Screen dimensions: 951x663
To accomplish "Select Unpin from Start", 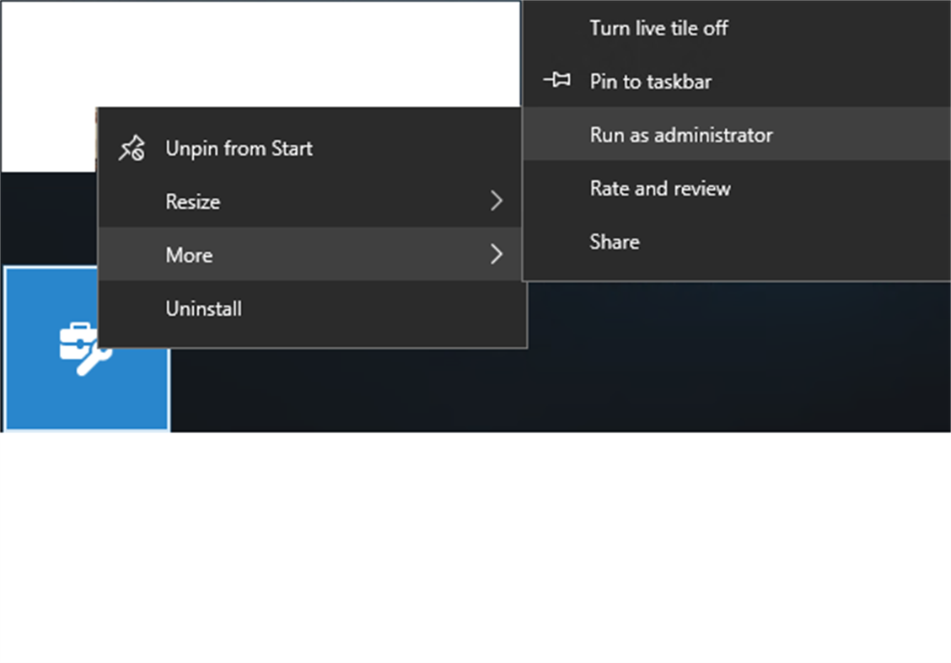I will click(x=239, y=147).
